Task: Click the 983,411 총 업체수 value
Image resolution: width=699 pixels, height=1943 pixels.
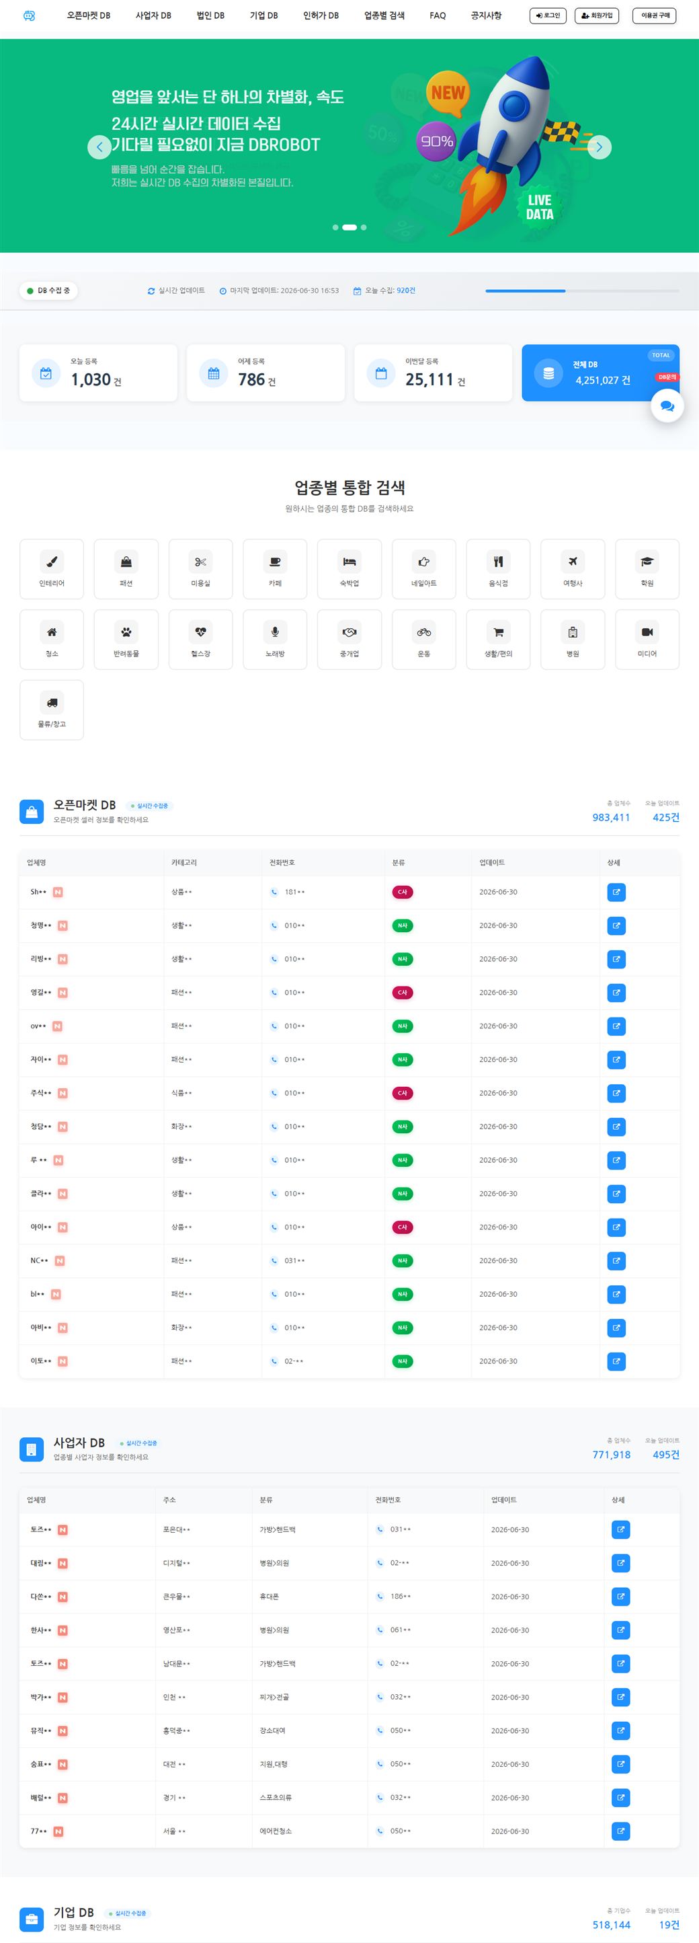Action: point(611,817)
